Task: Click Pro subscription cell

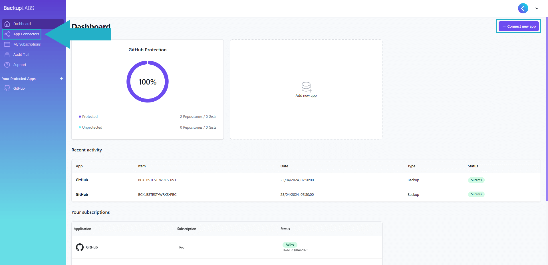Action: pos(182,247)
